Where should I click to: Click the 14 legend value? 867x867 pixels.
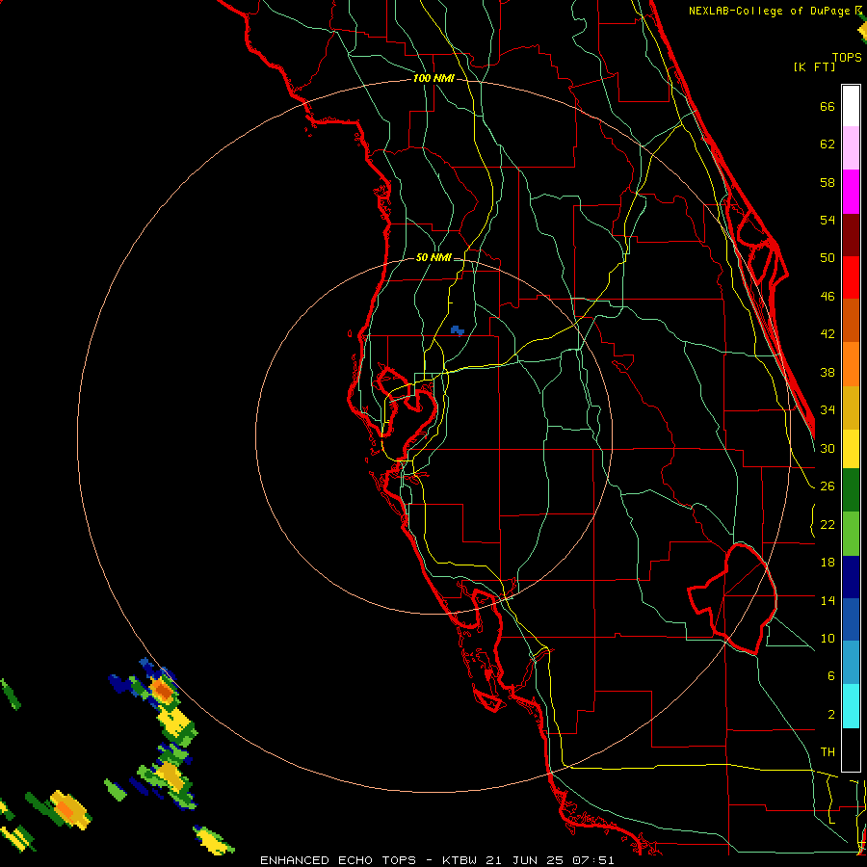pos(828,600)
